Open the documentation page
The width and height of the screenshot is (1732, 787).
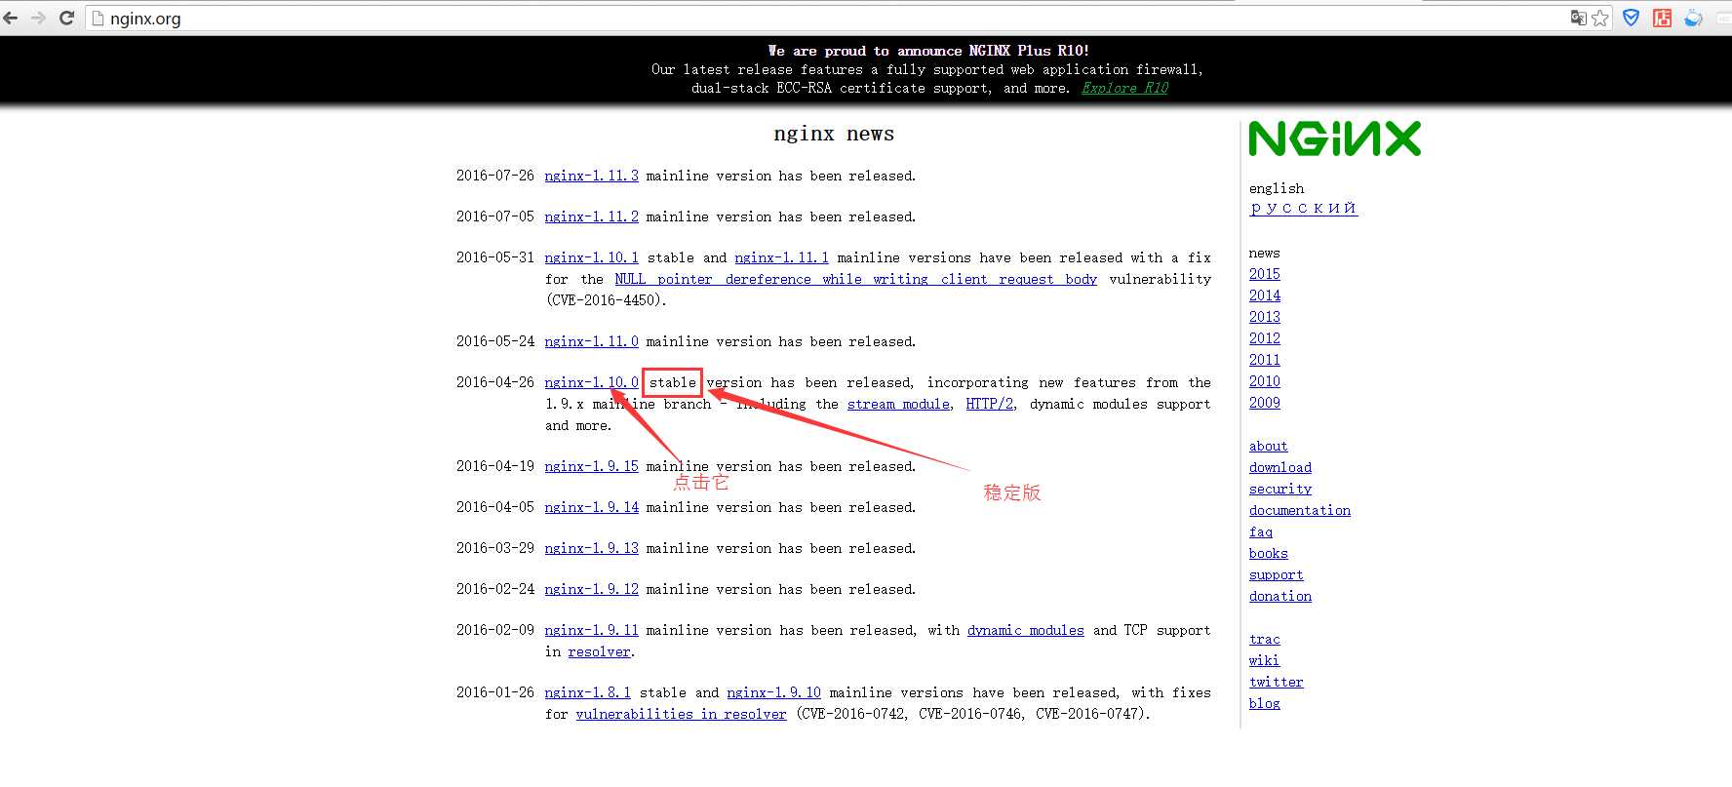click(x=1299, y=510)
